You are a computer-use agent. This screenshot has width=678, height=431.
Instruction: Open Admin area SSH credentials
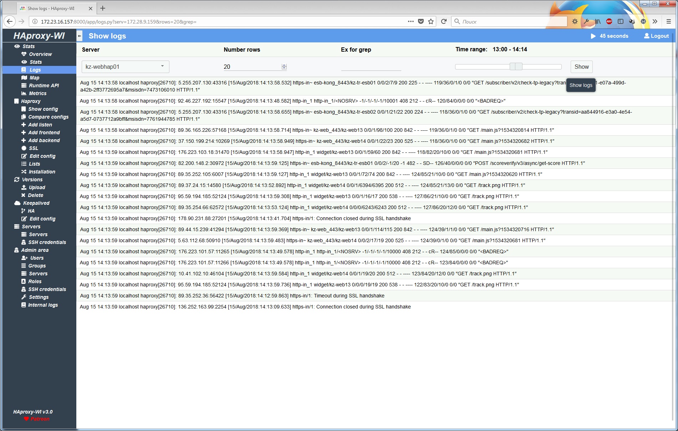(47, 289)
